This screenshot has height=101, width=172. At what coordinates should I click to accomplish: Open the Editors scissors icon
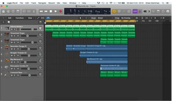34,11
